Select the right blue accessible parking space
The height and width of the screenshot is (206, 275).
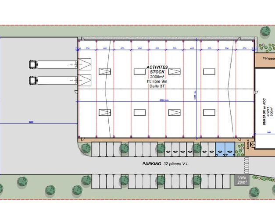coord(230,150)
